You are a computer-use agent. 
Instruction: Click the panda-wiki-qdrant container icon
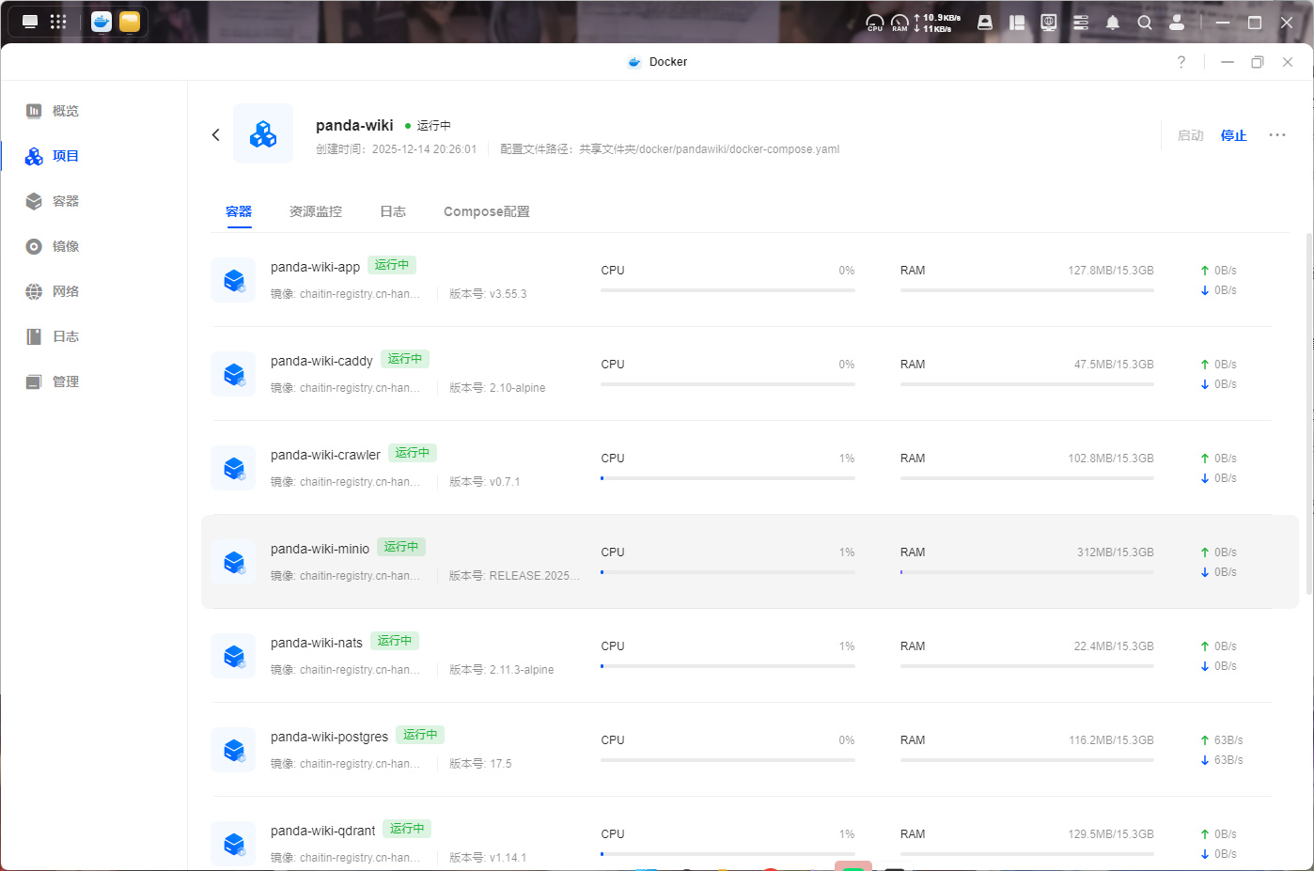(233, 844)
